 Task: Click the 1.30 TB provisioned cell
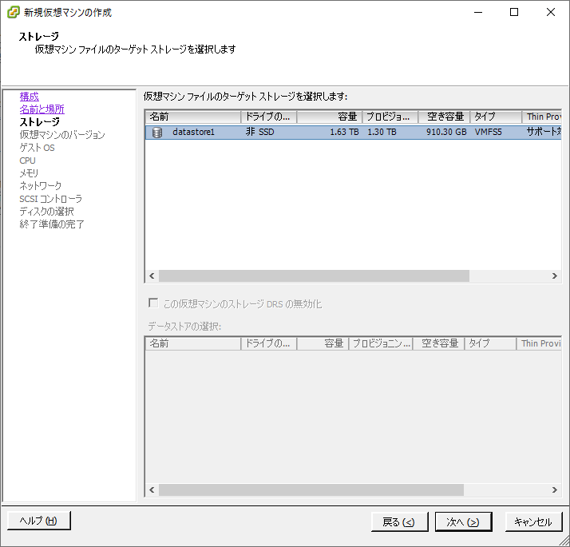click(x=382, y=132)
